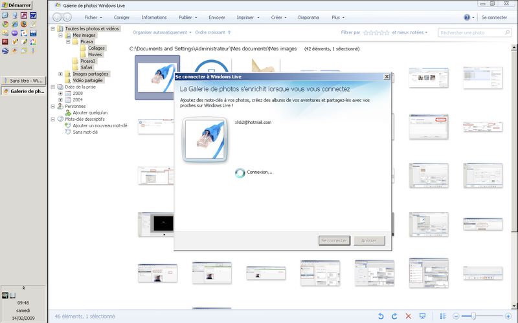Screen dimensions: 518x323
Task: Click the thumbnail size slider handle
Action: click(x=473, y=317)
